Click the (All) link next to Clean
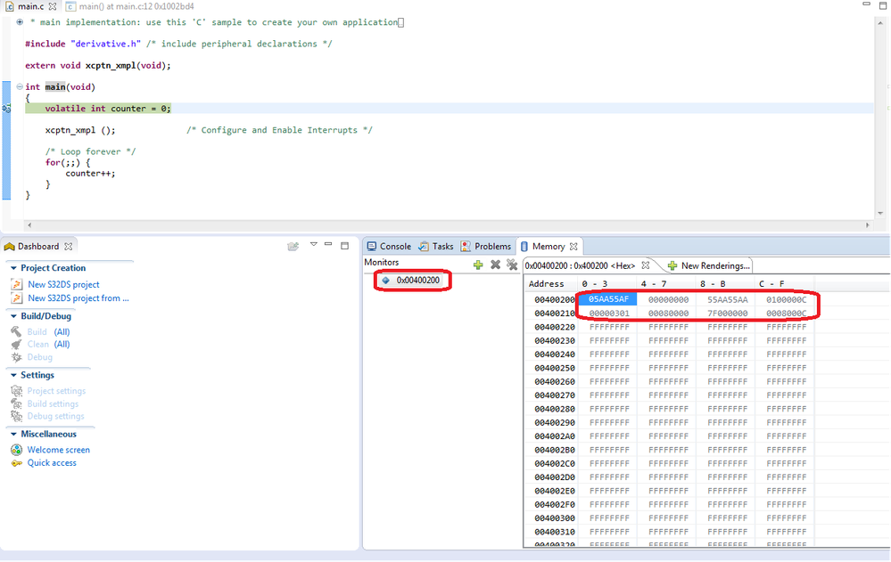891x562 pixels. click(62, 344)
